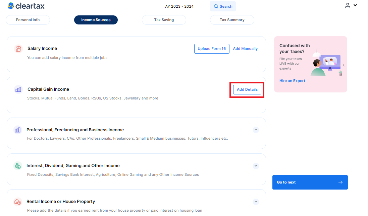
Task: Click the AY 2023 - 2024 label
Action: tap(179, 6)
